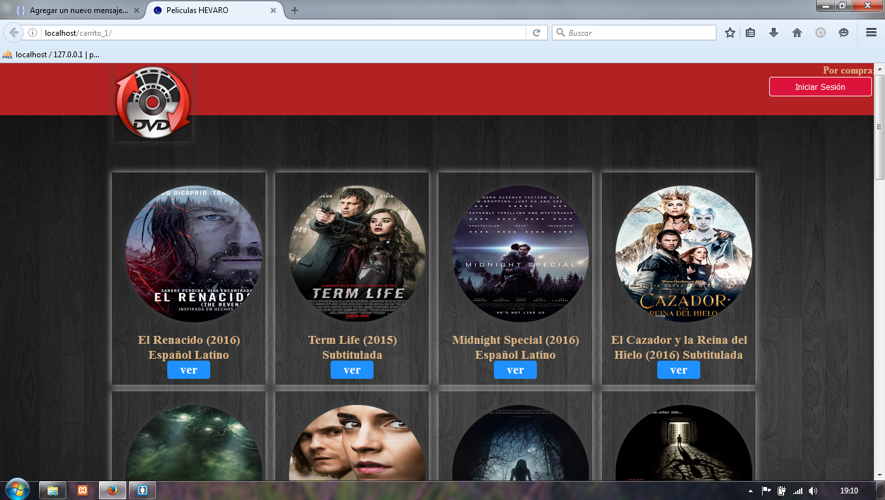This screenshot has height=500, width=885.
Task: Click the volume speaker tray icon
Action: (x=813, y=491)
